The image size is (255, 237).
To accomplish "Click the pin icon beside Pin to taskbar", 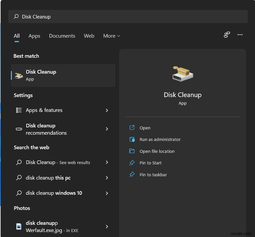I will (x=132, y=175).
